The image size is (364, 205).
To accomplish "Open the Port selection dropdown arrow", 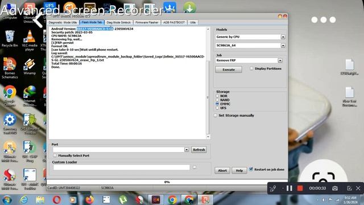I will (x=187, y=150).
